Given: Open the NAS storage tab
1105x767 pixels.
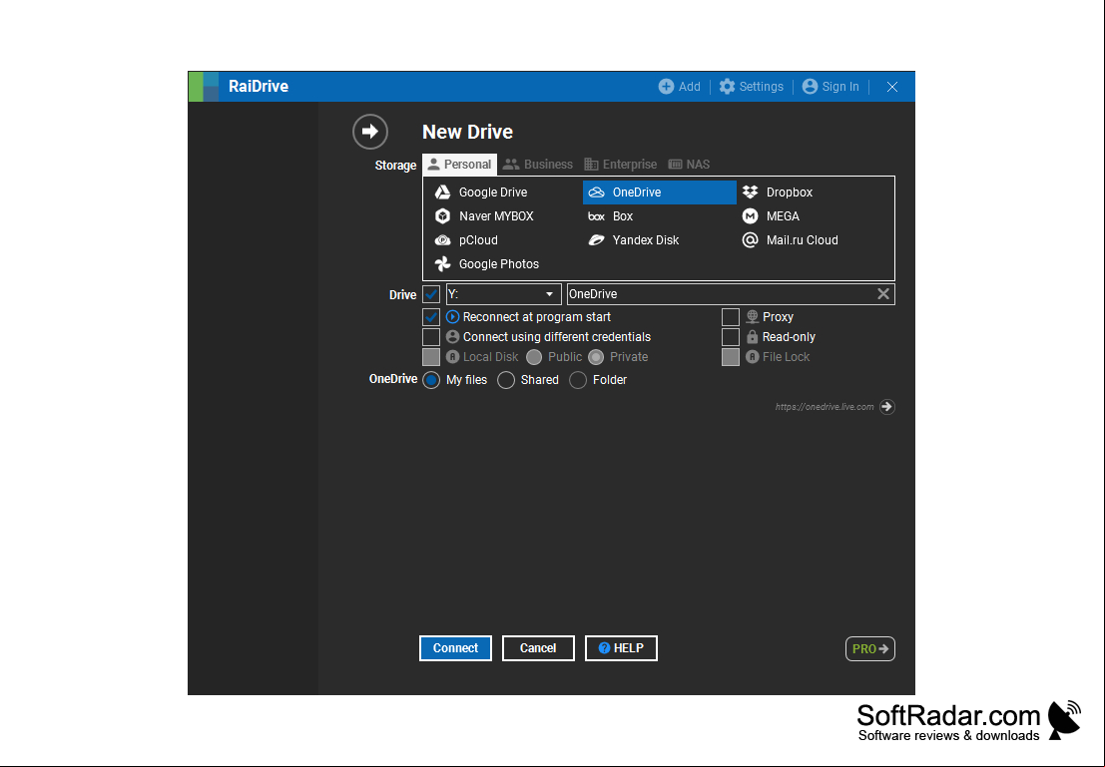Looking at the screenshot, I should (x=689, y=165).
